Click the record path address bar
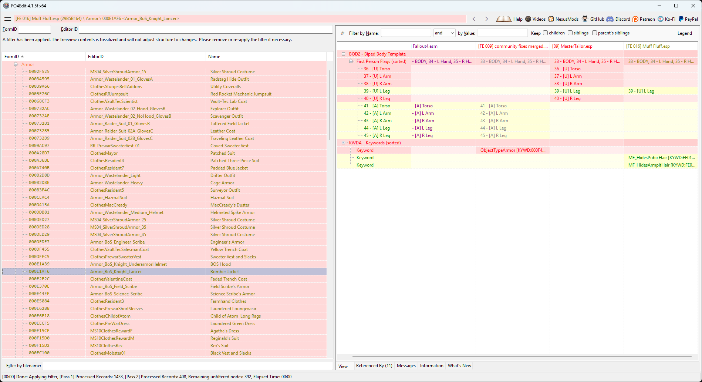702x382 pixels. [x=240, y=19]
